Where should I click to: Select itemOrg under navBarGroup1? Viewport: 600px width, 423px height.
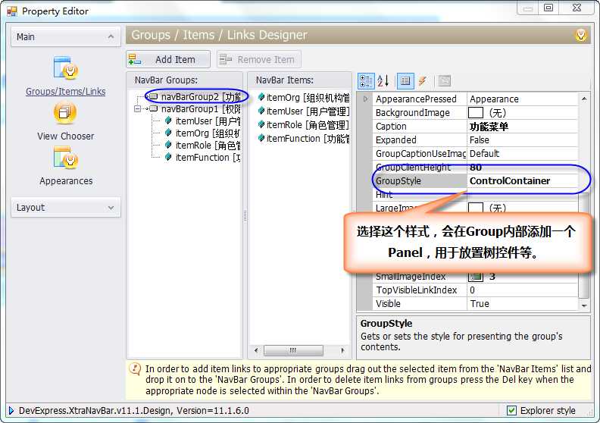208,133
